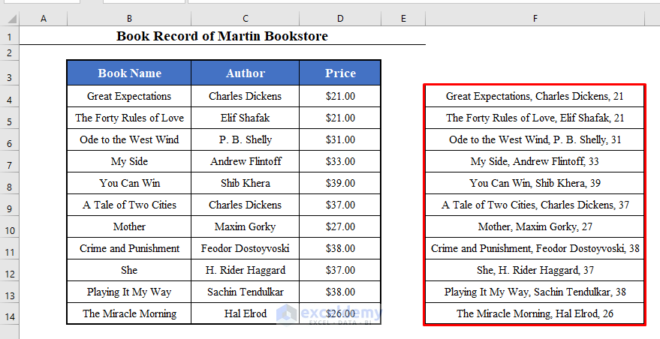Click the Author header cell
The width and height of the screenshot is (660, 339).
tap(246, 73)
